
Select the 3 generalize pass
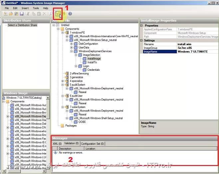pyautogui.click(x=77, y=77)
